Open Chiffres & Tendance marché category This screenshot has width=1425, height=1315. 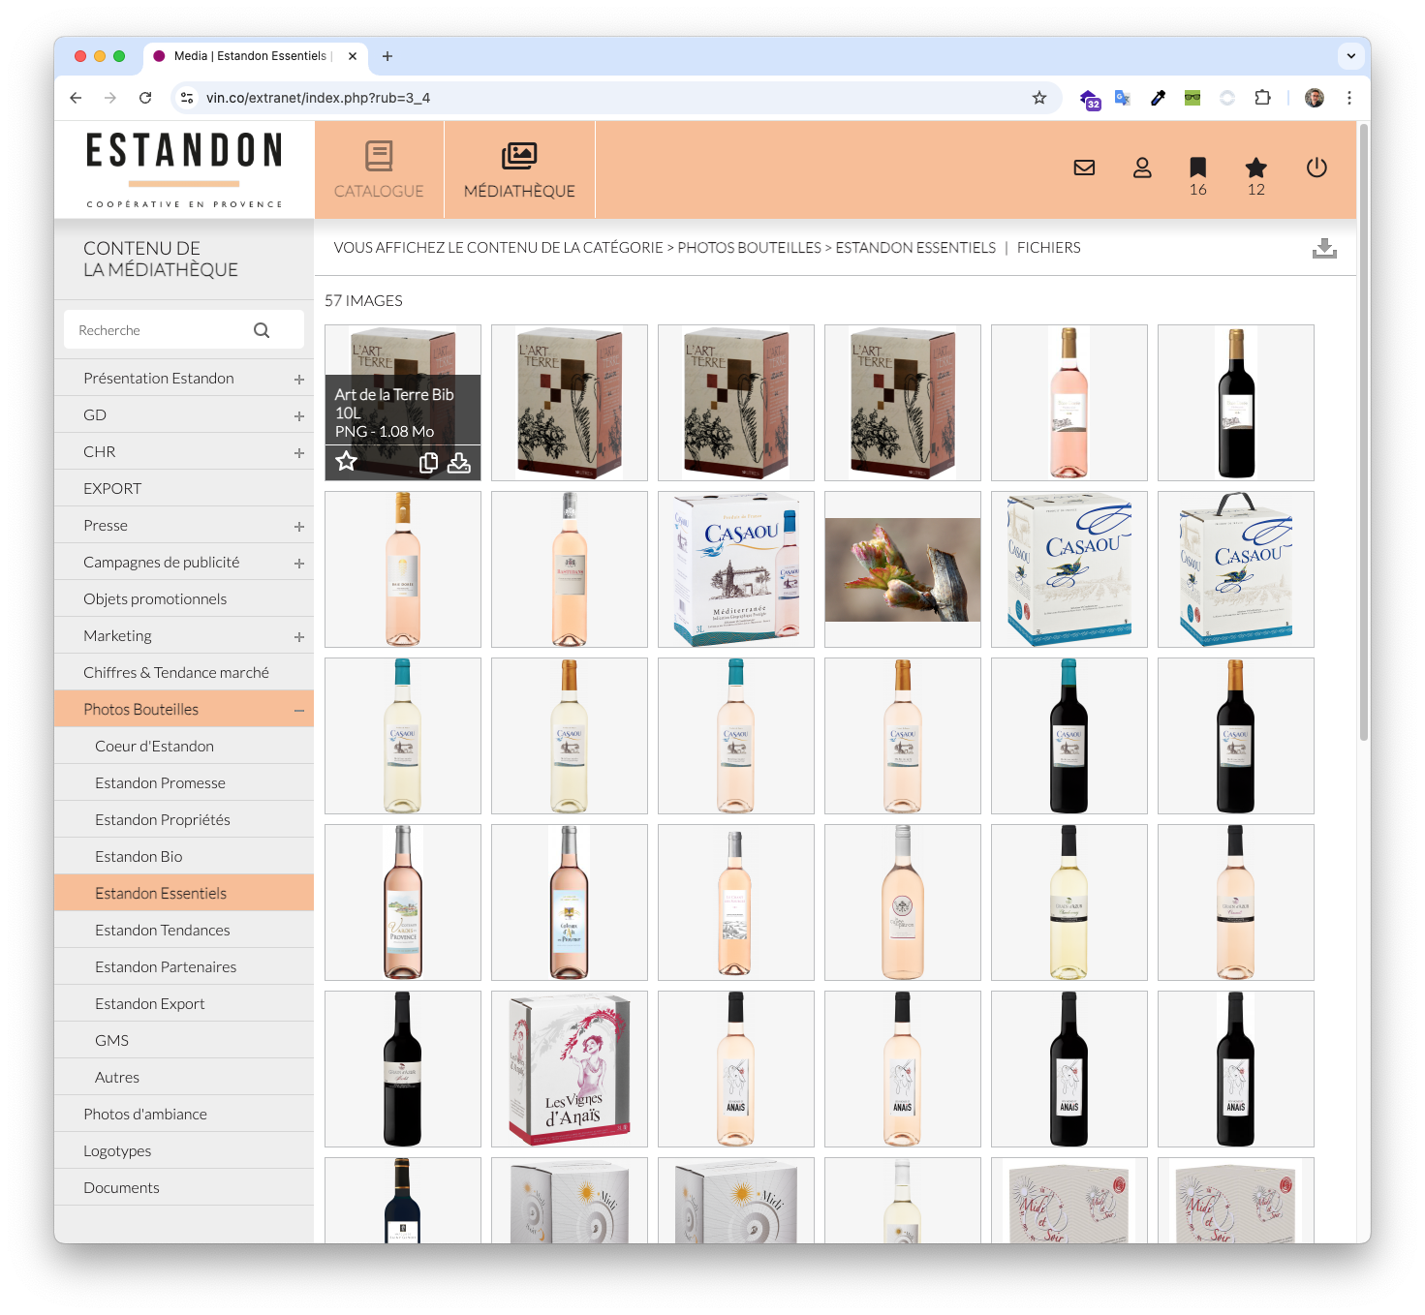coord(184,672)
